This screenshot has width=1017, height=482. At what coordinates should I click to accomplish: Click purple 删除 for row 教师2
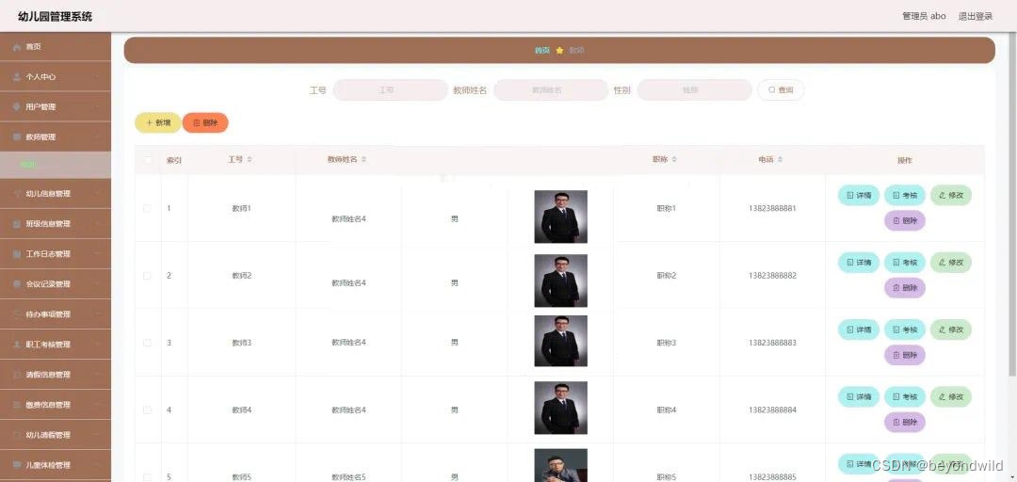tap(905, 288)
